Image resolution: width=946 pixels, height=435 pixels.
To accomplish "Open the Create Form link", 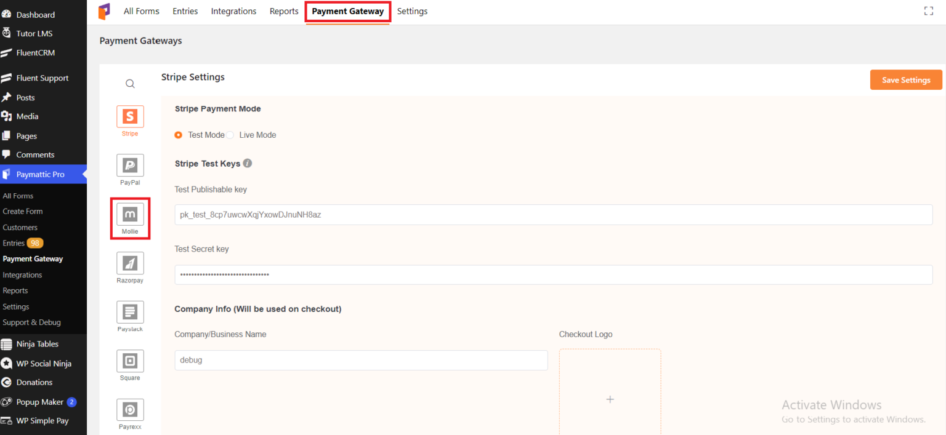I will click(23, 211).
